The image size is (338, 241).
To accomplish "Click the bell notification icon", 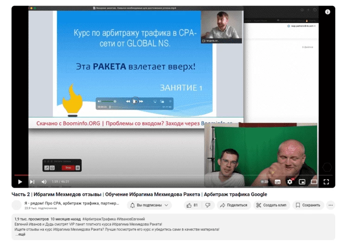I will coord(132,205).
